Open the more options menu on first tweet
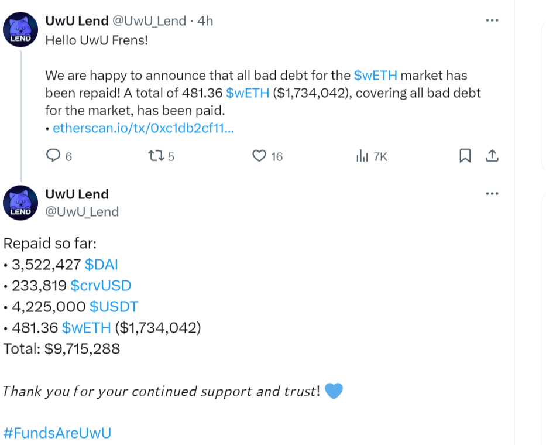 492,20
